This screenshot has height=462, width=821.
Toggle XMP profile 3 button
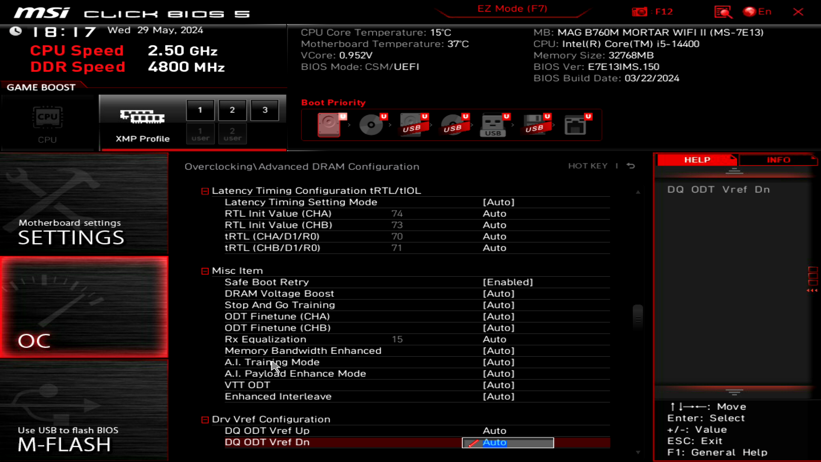point(265,110)
